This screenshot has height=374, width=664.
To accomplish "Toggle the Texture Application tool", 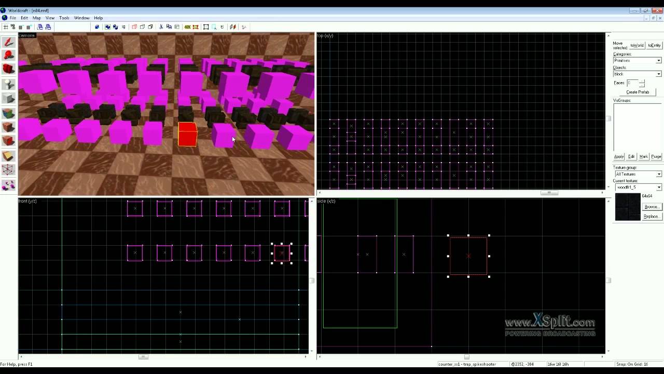I will [x=8, y=113].
